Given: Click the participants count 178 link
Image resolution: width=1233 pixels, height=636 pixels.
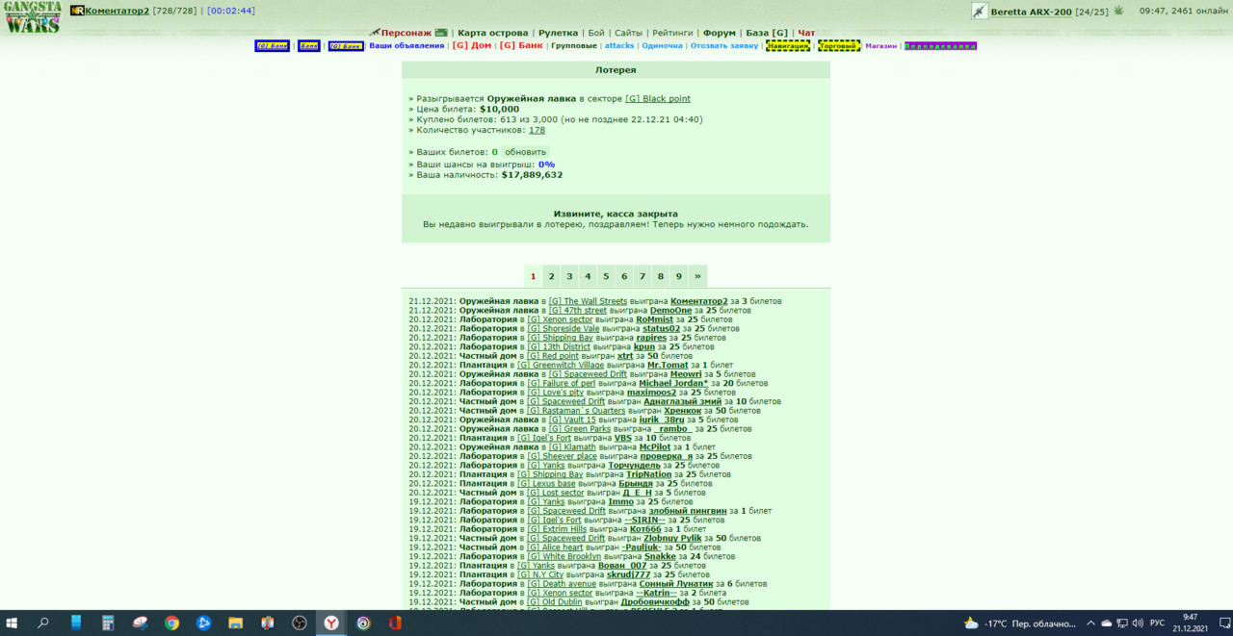Looking at the screenshot, I should 537,130.
